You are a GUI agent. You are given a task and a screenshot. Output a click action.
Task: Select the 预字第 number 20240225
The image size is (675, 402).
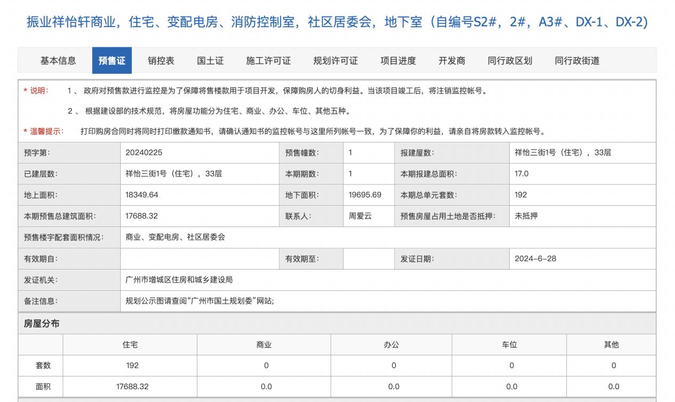(144, 153)
